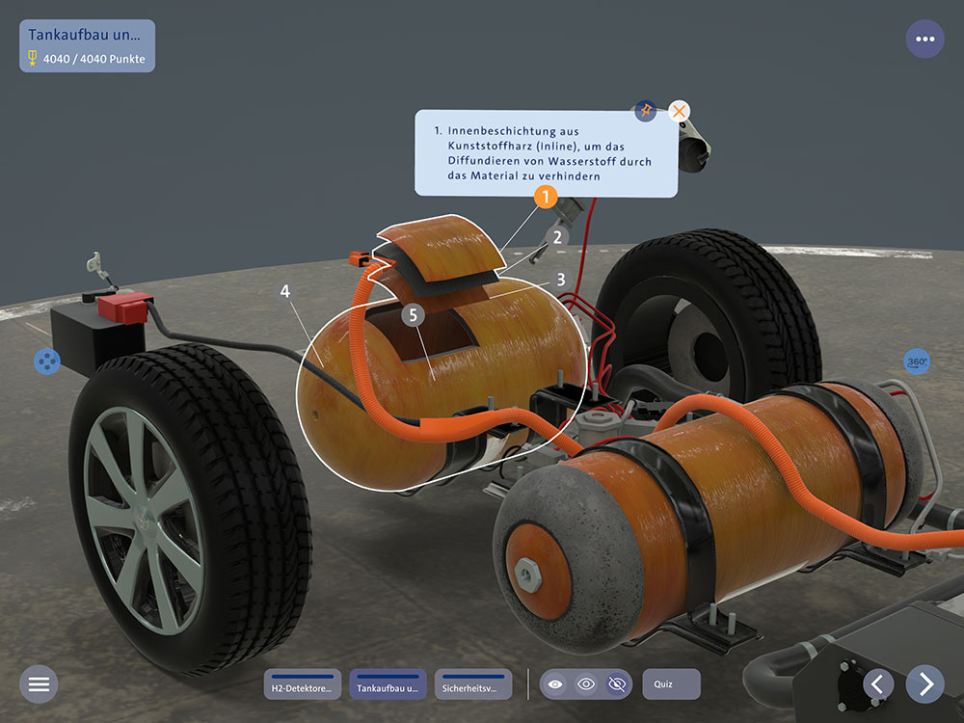Screen dimensions: 964x723
Task: Switch to the H2-Detektoren tab
Action: point(303,684)
